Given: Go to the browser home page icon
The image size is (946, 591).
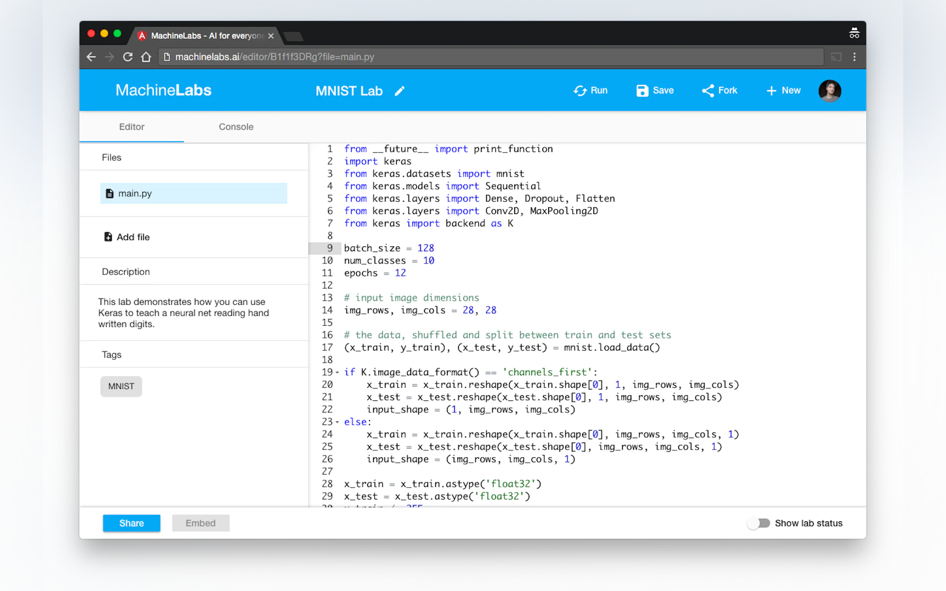Looking at the screenshot, I should click(x=146, y=57).
